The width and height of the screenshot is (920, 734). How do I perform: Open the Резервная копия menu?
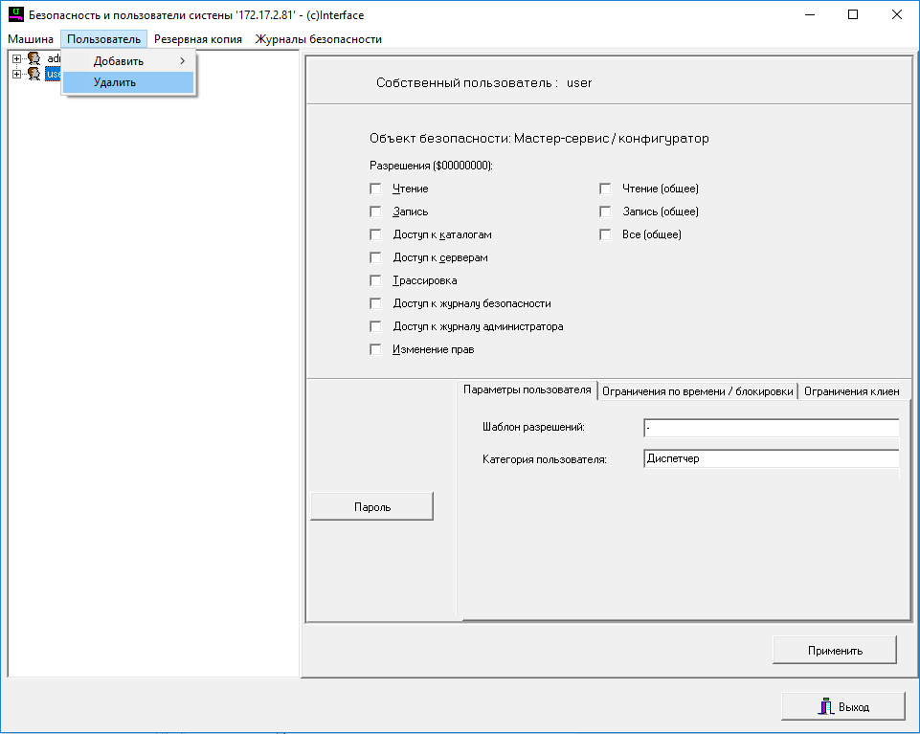[198, 39]
